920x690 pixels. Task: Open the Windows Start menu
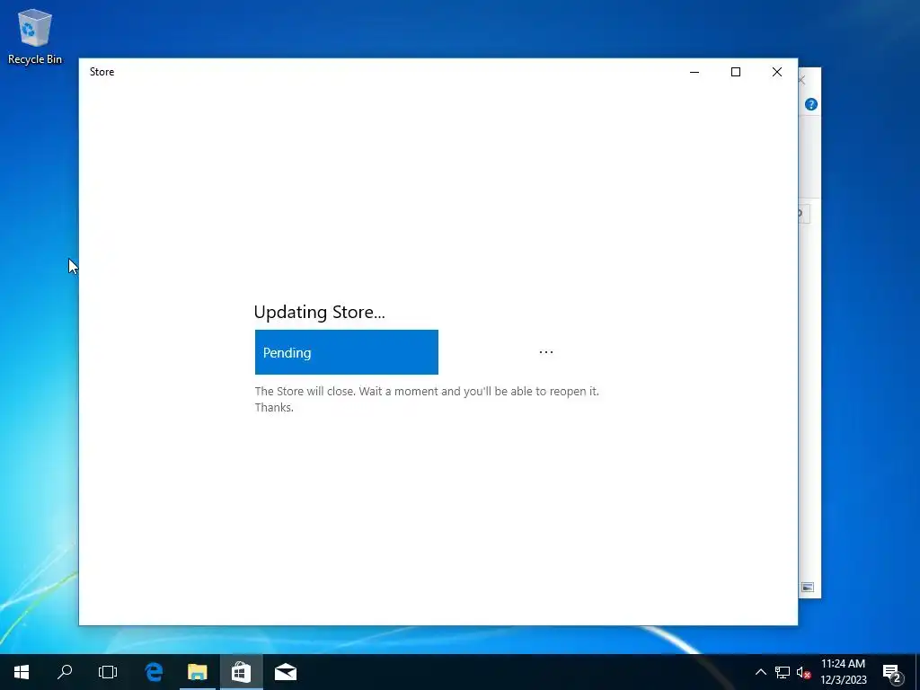click(x=22, y=672)
